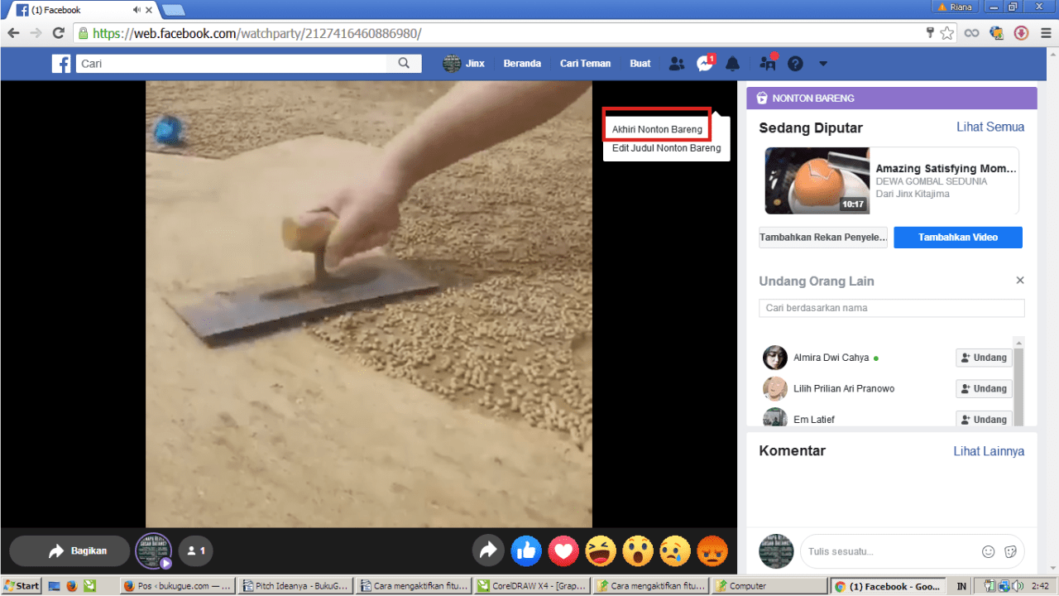This screenshot has height=596, width=1059.
Task: React with the Like thumbs-up icon
Action: pyautogui.click(x=526, y=550)
